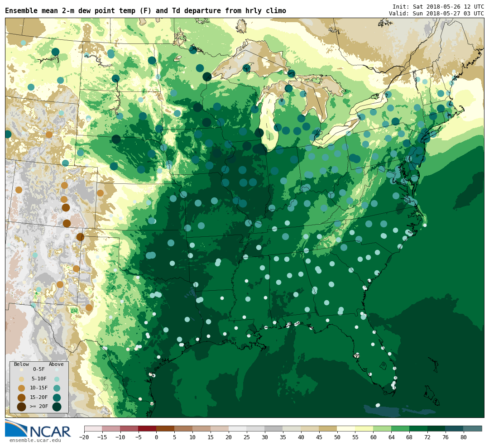Screen dimensions: 489x446
Task: Click the 55 to 60 yellow colorbar segment
Action: tap(364, 428)
